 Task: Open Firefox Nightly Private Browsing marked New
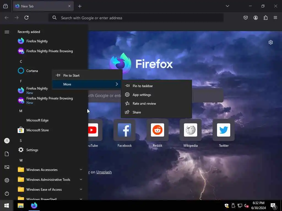coord(50,100)
